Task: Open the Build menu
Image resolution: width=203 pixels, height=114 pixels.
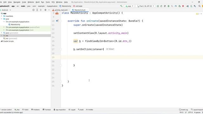Action: tap(37, 2)
